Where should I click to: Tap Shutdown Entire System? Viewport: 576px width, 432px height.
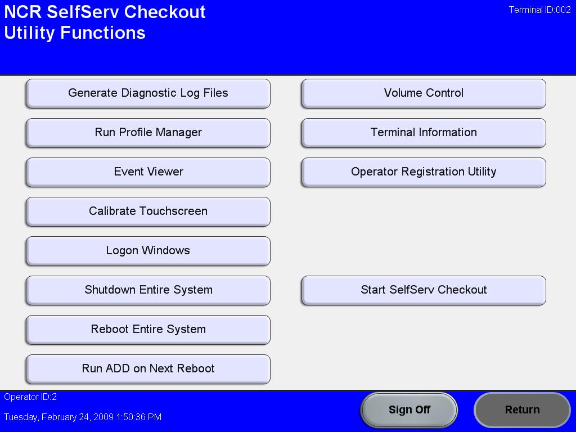coord(148,290)
